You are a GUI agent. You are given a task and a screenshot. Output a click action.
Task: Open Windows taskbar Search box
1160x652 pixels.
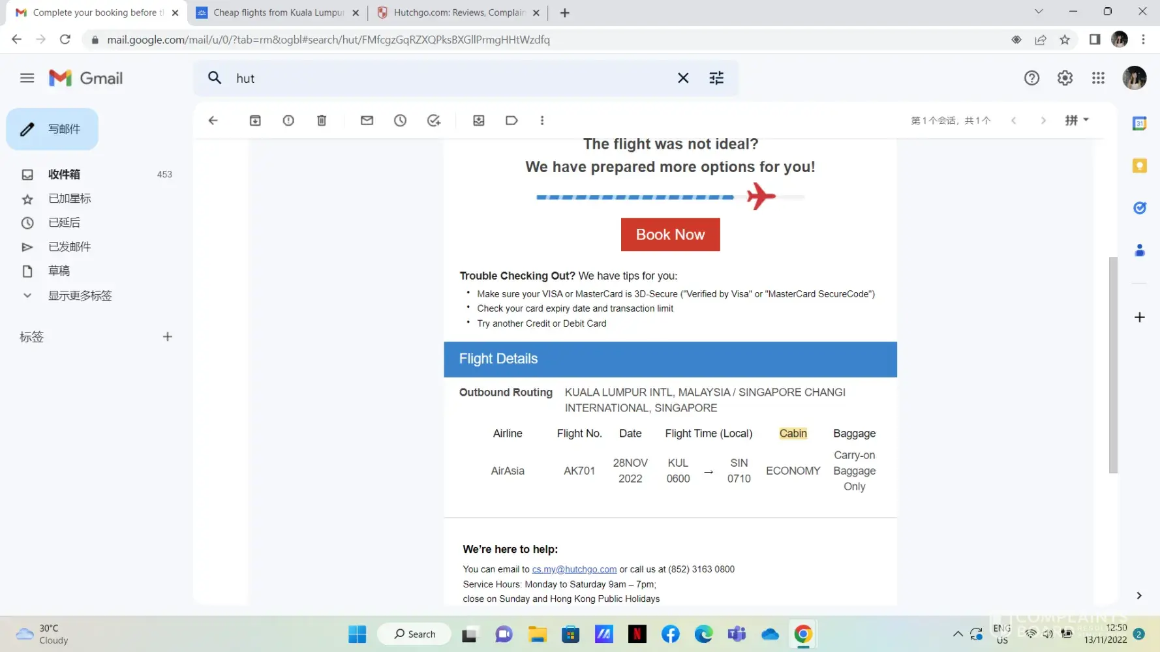pyautogui.click(x=414, y=634)
